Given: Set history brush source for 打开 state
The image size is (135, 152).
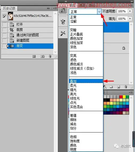Looking at the screenshot, I should [x=4, y=24].
